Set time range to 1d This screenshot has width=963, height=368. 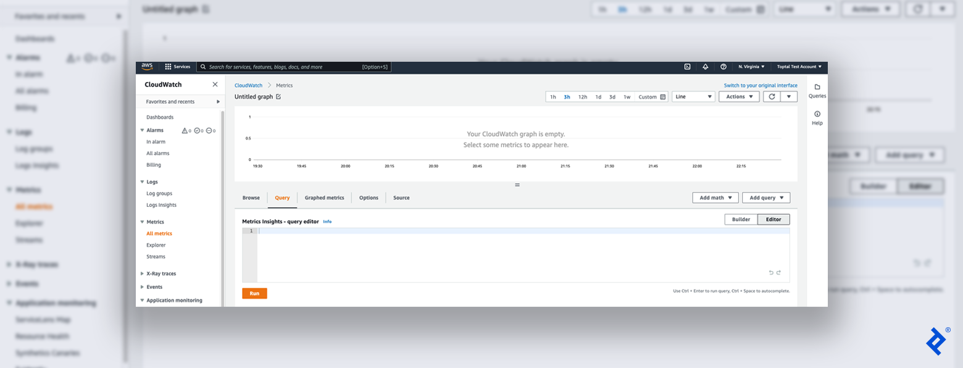coord(598,97)
